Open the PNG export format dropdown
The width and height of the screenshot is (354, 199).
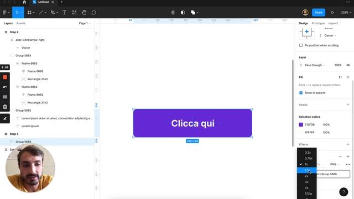(335, 164)
